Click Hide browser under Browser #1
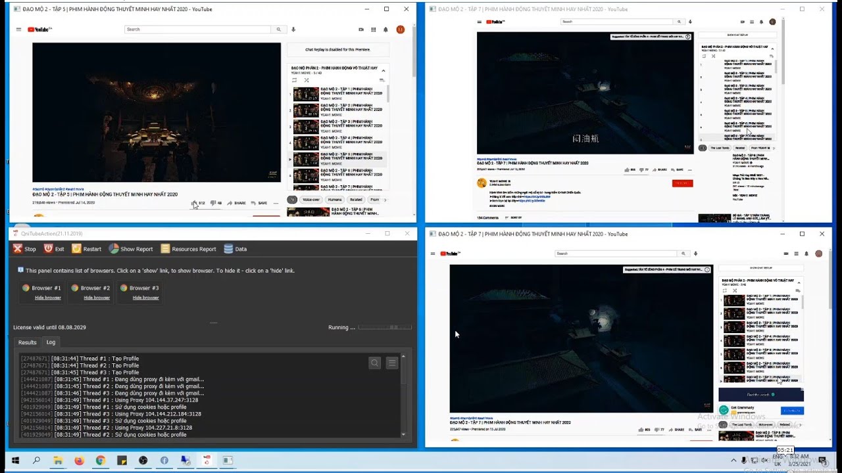This screenshot has width=842, height=473. tap(48, 298)
